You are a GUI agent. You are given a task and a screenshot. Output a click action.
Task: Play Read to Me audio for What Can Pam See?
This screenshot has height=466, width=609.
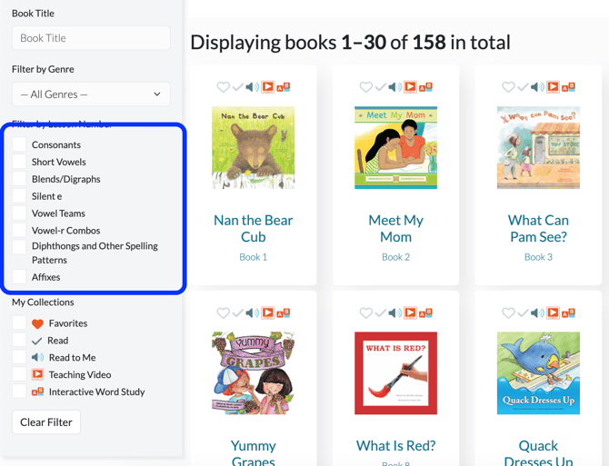pyautogui.click(x=537, y=87)
